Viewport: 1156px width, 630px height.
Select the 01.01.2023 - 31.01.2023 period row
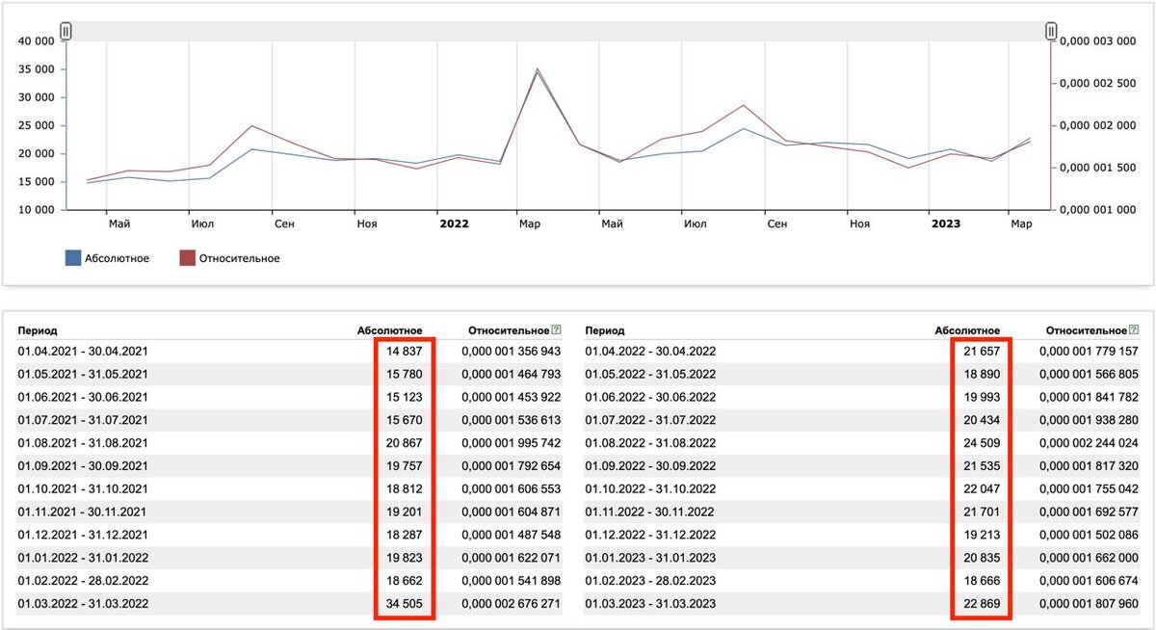[862, 559]
